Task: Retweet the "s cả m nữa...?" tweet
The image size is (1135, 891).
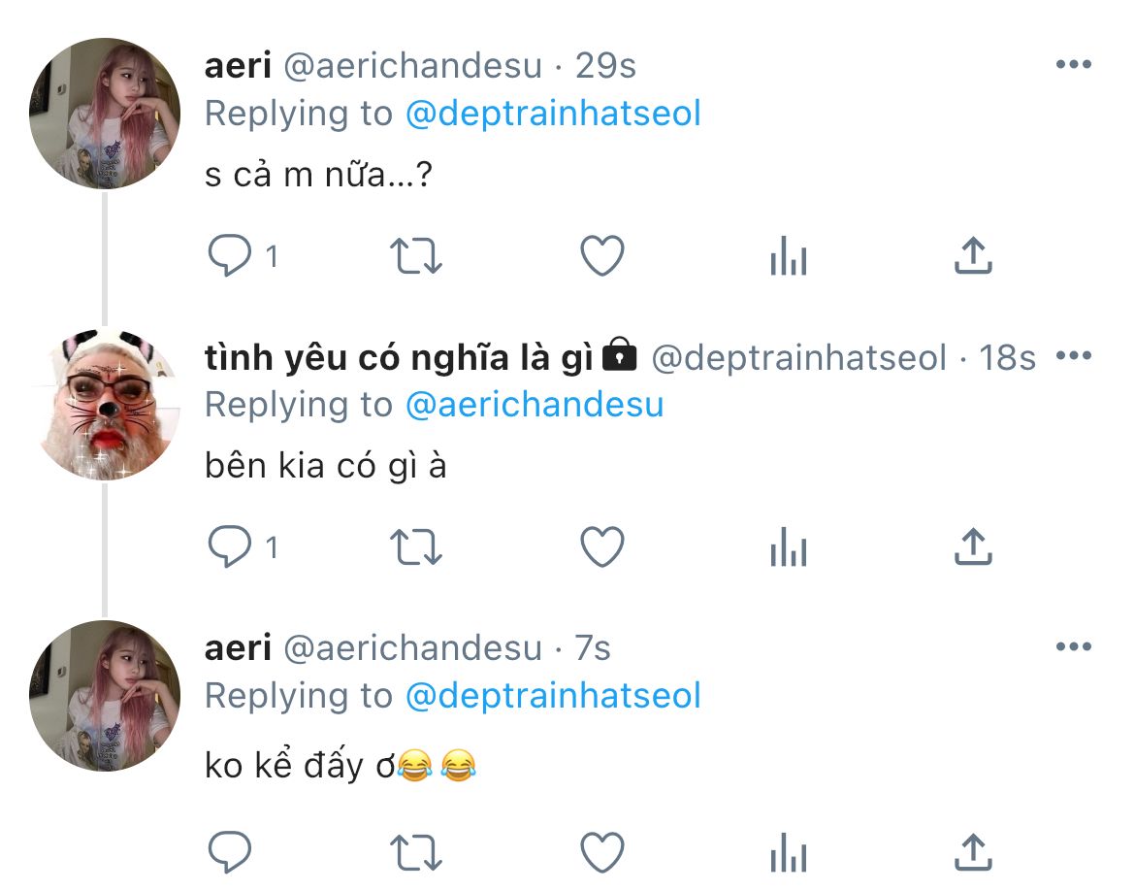Action: [416, 257]
